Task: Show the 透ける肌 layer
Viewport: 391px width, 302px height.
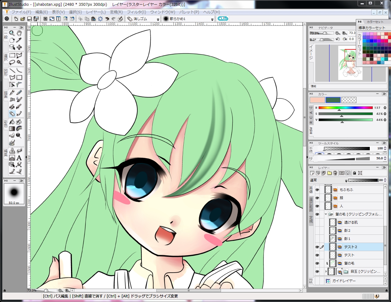Action: click(317, 222)
